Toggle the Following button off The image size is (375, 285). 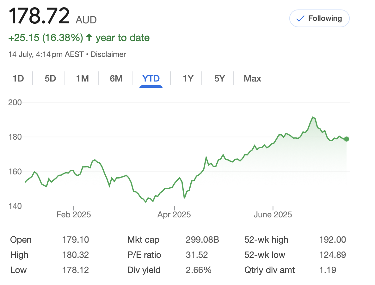[319, 18]
